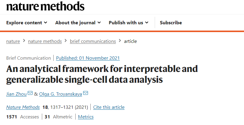Screen dimensions: 244x125
Task: Open the Explore content menu
Action: coord(24,22)
